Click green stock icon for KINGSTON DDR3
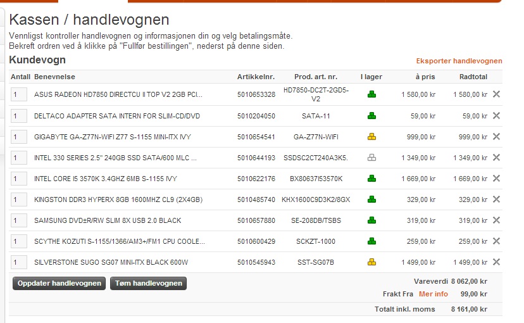This screenshot has height=323, width=524. click(371, 199)
